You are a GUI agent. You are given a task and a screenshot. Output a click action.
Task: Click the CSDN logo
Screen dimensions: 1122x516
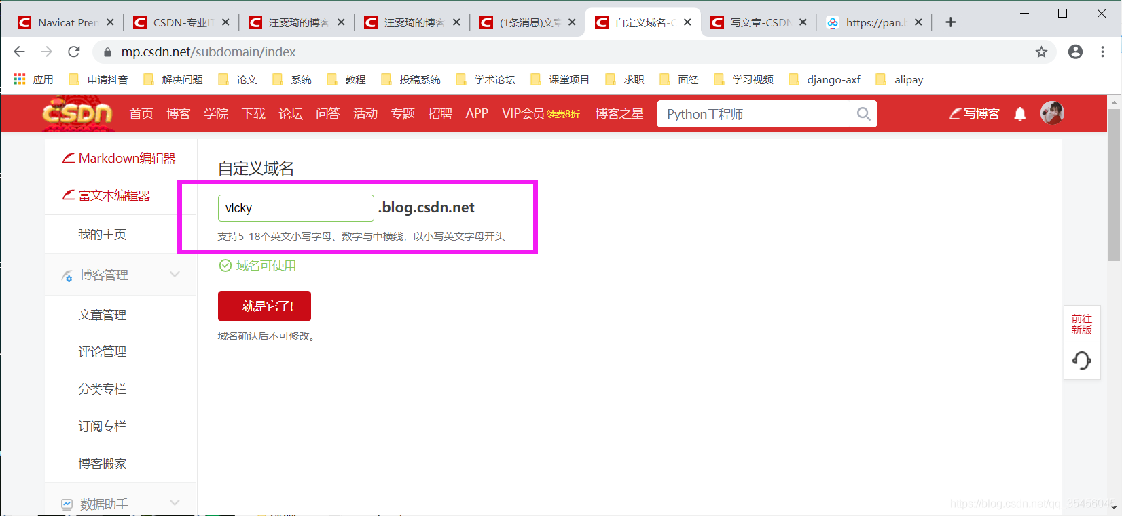pos(77,112)
